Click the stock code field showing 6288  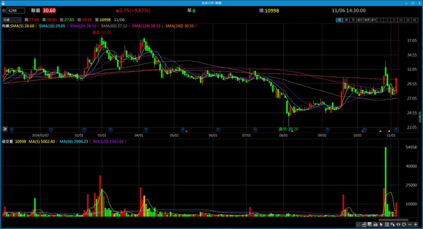tap(15, 11)
